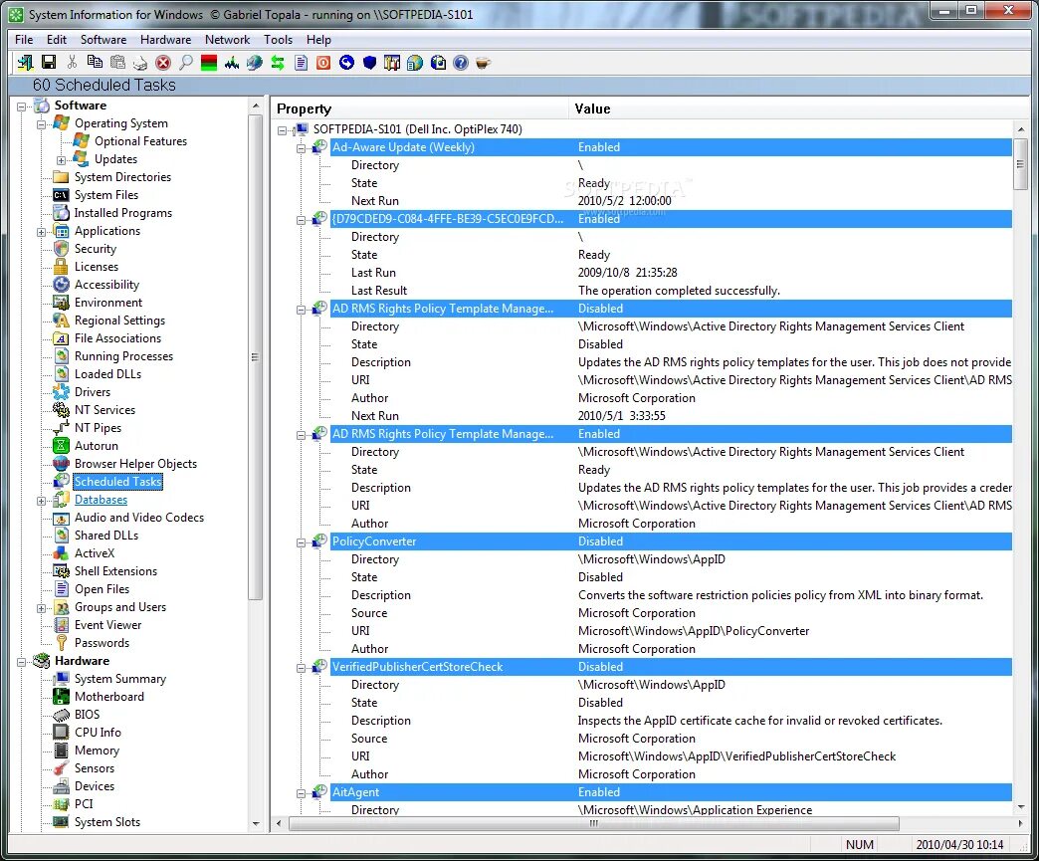Collapse the Ad-Aware Update (Weekly) task
The height and width of the screenshot is (861, 1039).
point(301,147)
